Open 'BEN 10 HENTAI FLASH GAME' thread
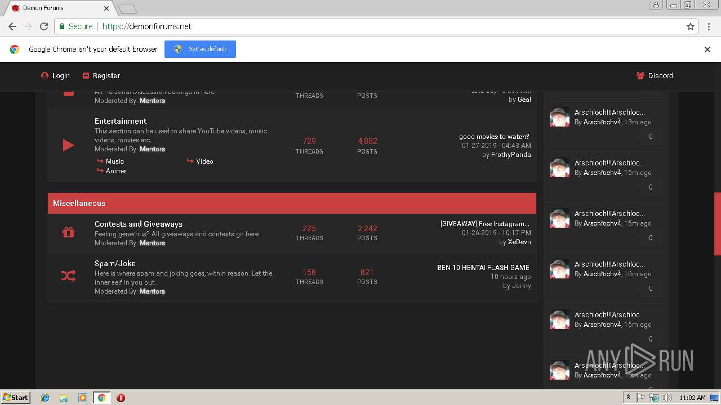This screenshot has height=405, width=721. pos(483,268)
